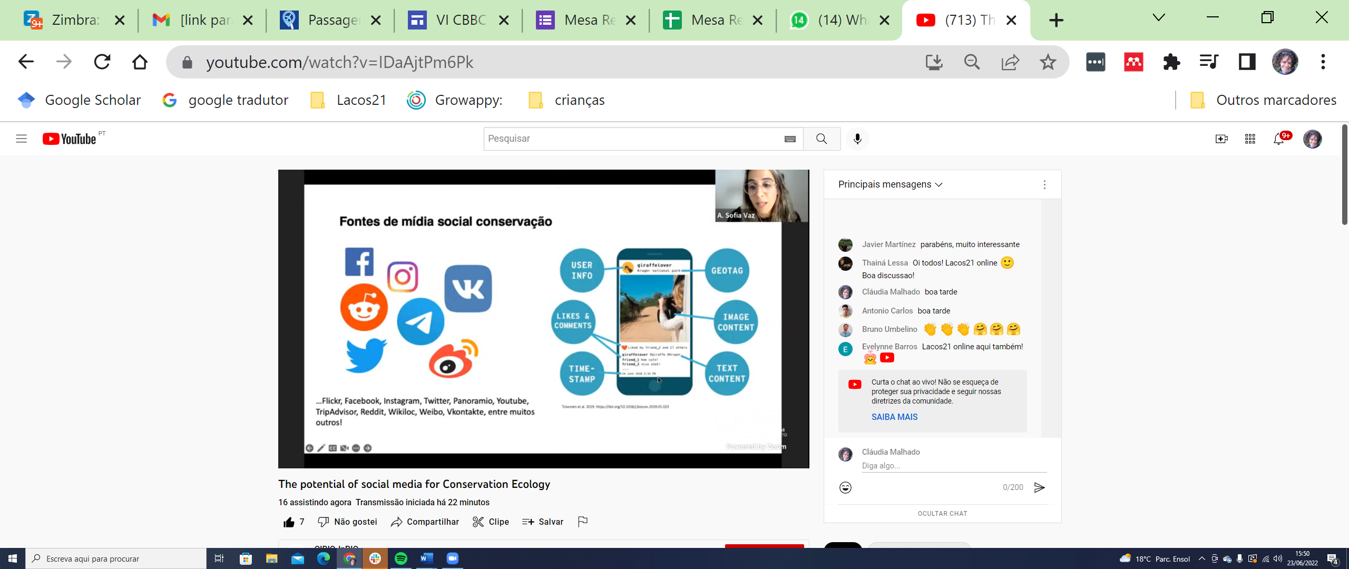Expand Principais mensagens chat filter dropdown
The width and height of the screenshot is (1349, 569).
click(x=891, y=184)
